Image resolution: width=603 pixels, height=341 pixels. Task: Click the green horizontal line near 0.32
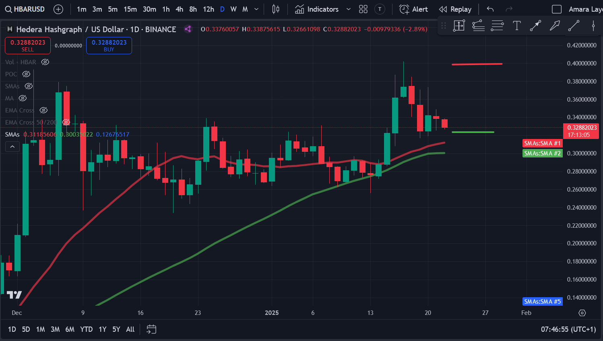tap(473, 132)
